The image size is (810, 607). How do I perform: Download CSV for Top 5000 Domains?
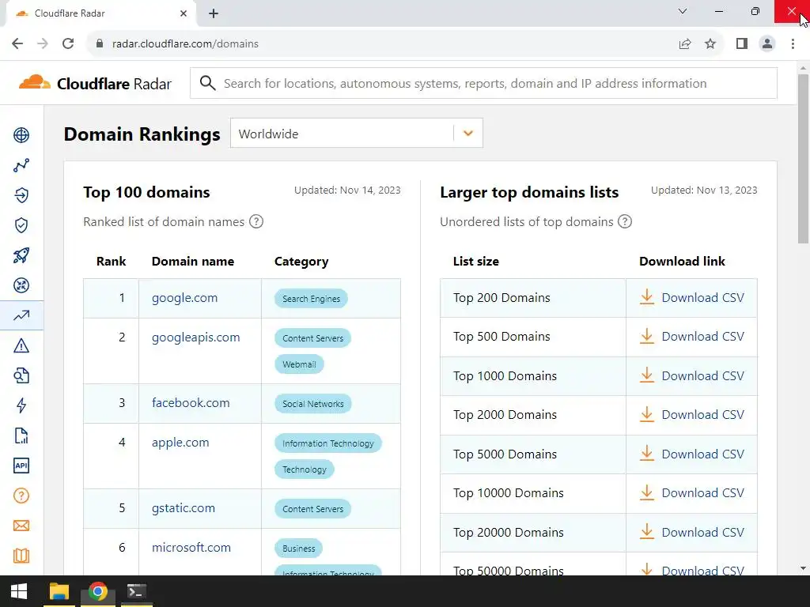[691, 454]
